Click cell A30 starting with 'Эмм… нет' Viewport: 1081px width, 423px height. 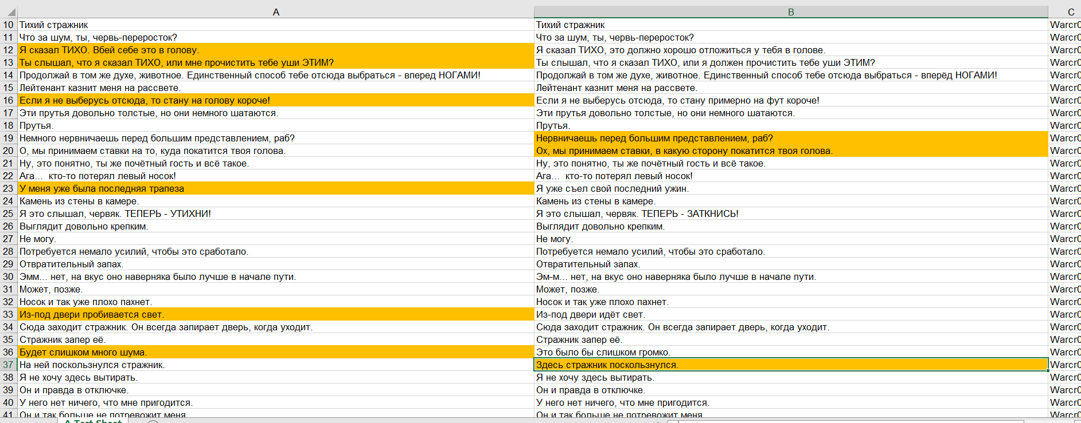pyautogui.click(x=276, y=276)
